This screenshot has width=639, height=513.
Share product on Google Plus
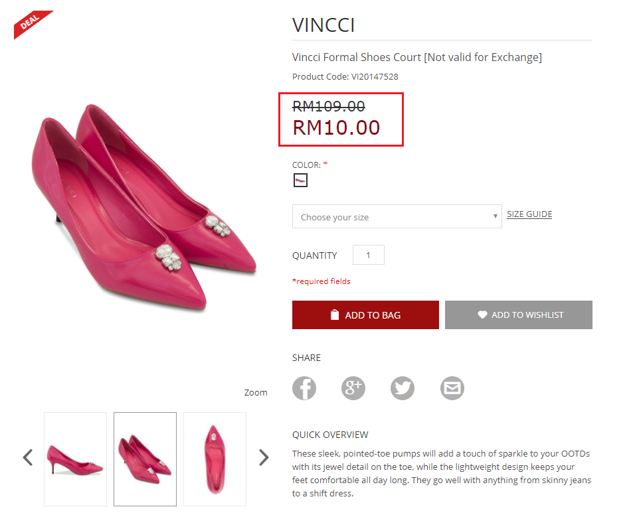pos(353,388)
